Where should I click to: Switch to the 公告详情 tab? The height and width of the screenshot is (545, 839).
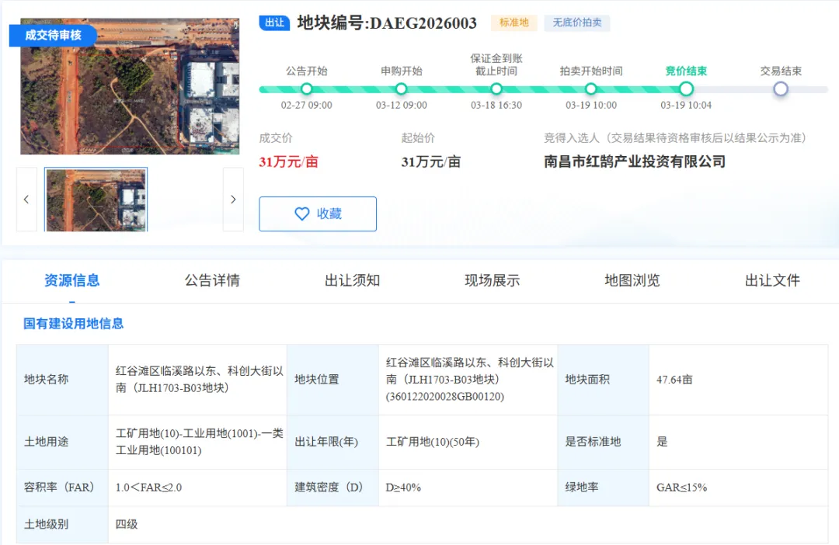[212, 280]
